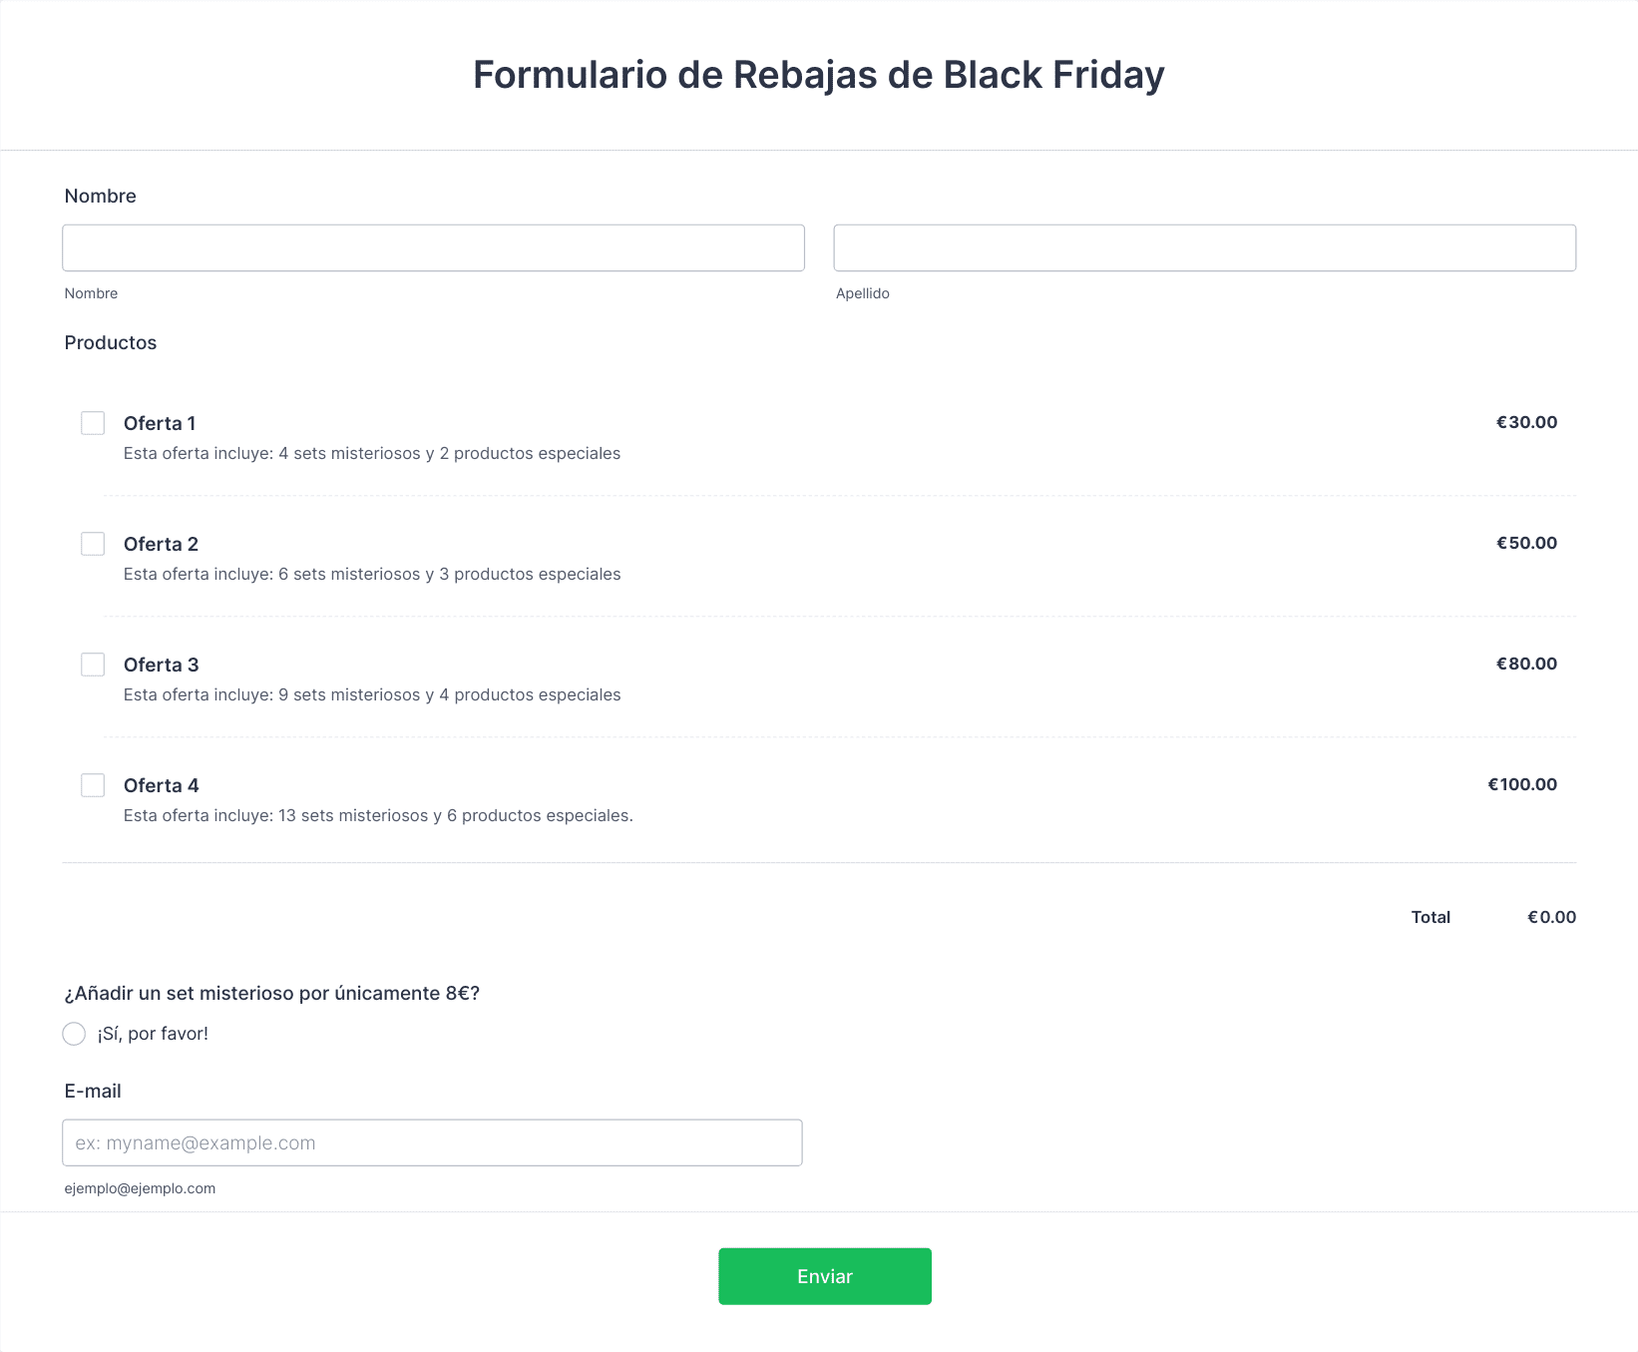Click the €80.00 price of Oferta 3
This screenshot has height=1352, width=1638.
1526,664
